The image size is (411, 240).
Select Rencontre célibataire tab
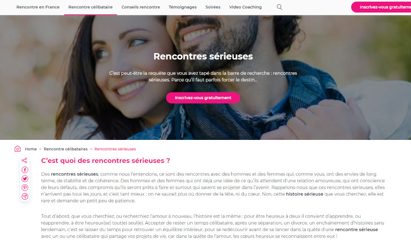point(90,7)
